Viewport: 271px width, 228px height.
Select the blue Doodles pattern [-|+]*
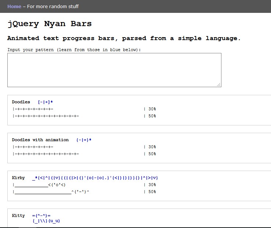click(x=46, y=102)
